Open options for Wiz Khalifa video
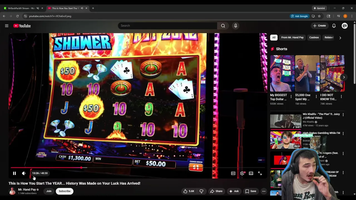 (343, 114)
